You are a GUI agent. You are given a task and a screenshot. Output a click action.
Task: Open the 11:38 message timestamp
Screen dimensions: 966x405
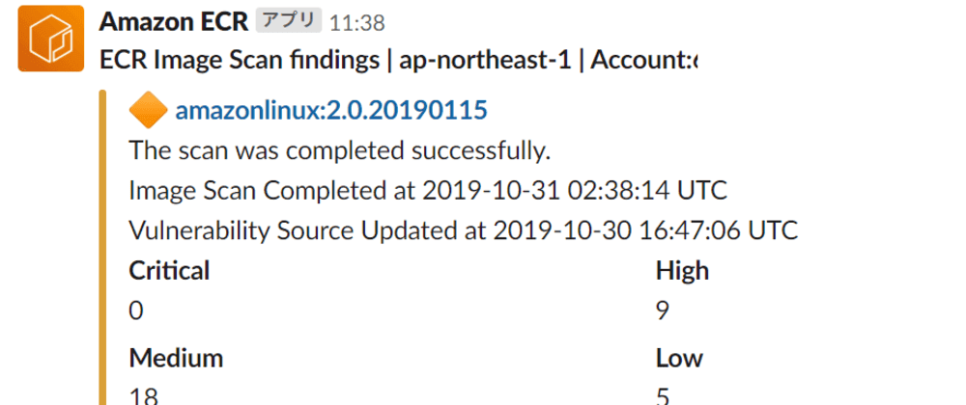pos(356,23)
